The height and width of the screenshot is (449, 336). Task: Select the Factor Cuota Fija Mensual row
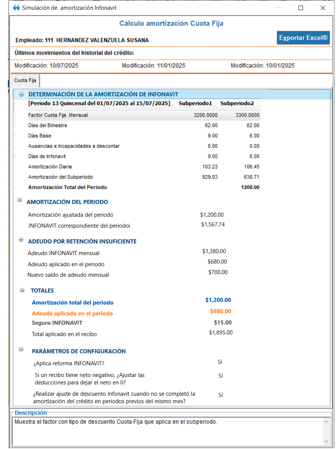(58, 115)
